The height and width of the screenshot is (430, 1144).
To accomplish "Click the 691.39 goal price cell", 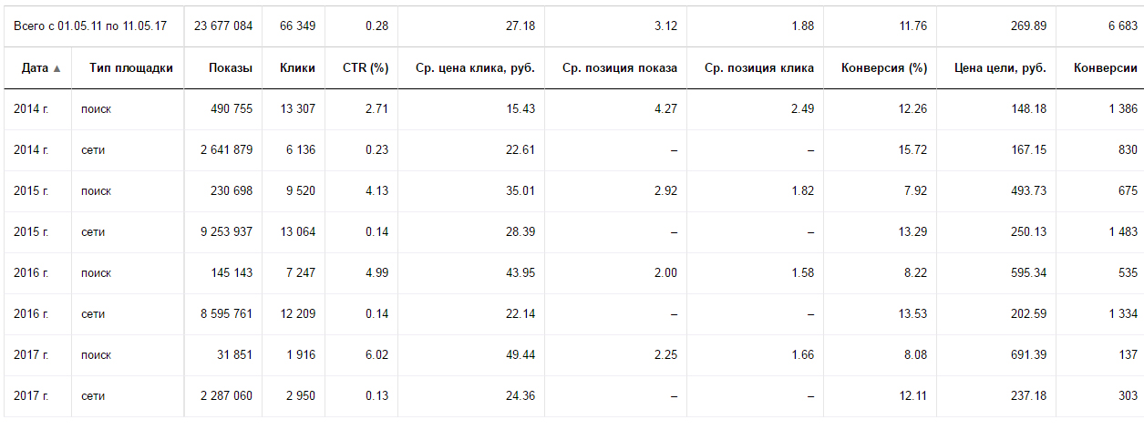I will 1026,355.
